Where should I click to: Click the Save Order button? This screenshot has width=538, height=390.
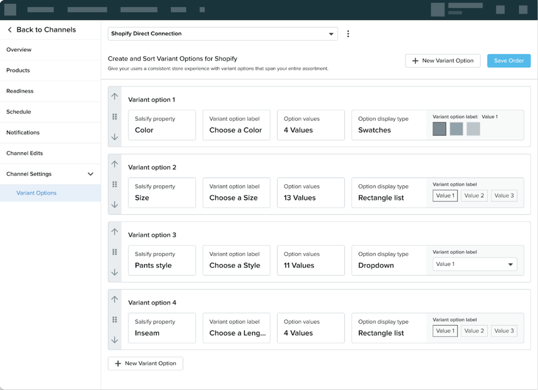coord(509,61)
